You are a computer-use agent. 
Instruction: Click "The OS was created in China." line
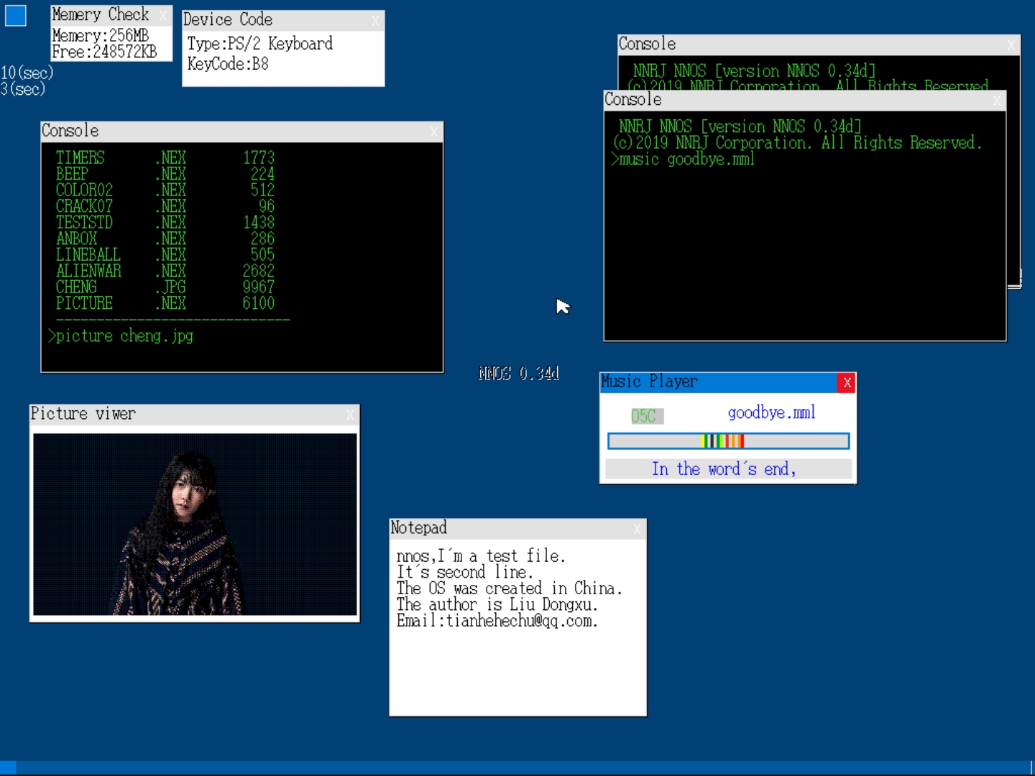coord(509,588)
